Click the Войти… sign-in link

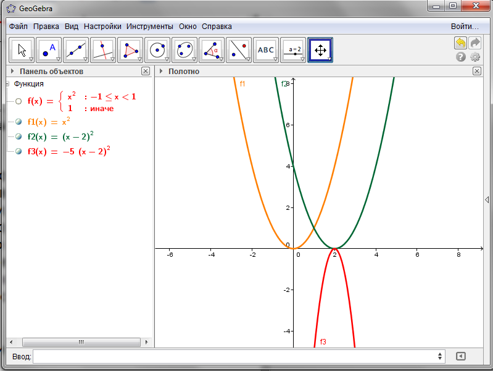pos(465,27)
